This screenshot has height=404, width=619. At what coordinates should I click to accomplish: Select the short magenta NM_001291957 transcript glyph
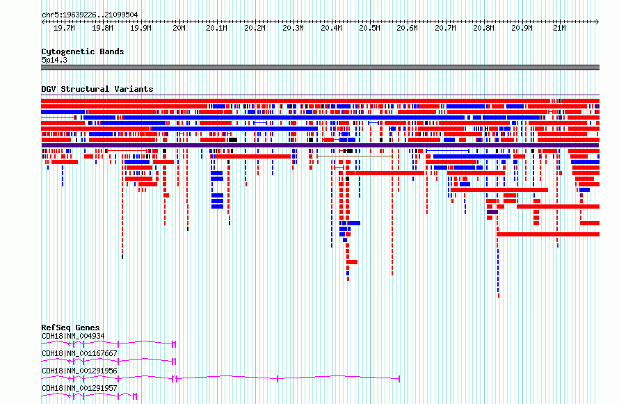[x=89, y=396]
